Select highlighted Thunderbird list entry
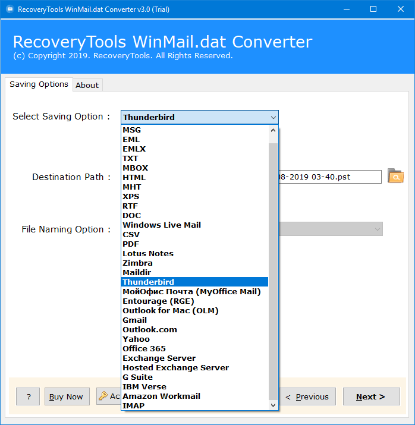Image resolution: width=415 pixels, height=425 pixels. (x=194, y=282)
